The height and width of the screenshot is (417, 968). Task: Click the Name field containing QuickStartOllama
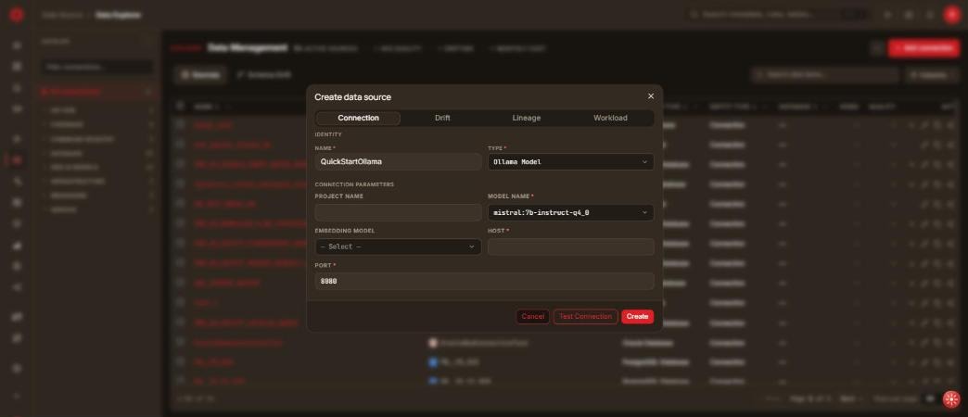(398, 161)
